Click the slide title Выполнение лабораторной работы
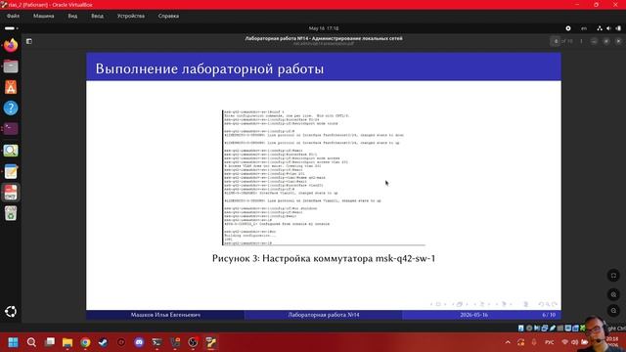626x352 pixels. pos(209,68)
